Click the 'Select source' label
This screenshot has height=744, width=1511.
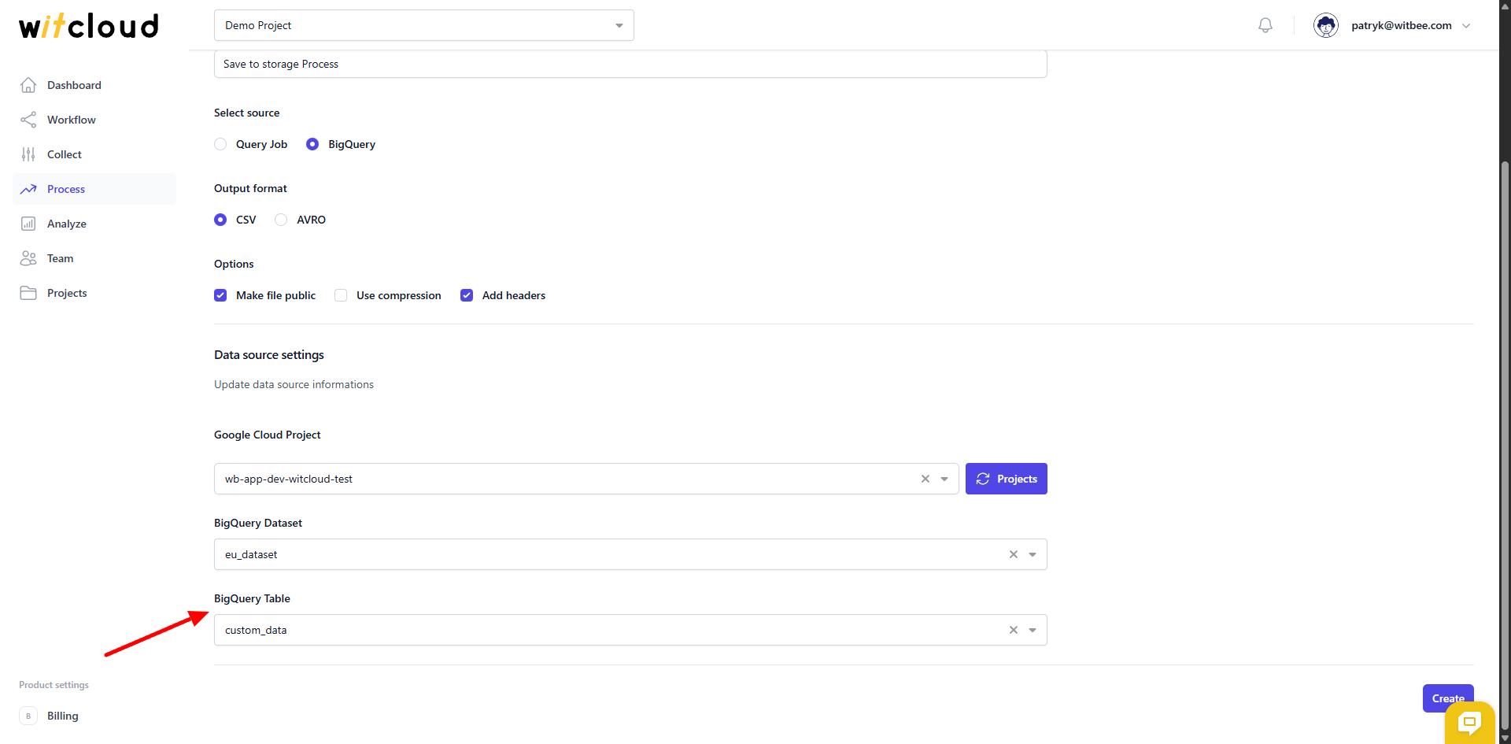pyautogui.click(x=246, y=113)
